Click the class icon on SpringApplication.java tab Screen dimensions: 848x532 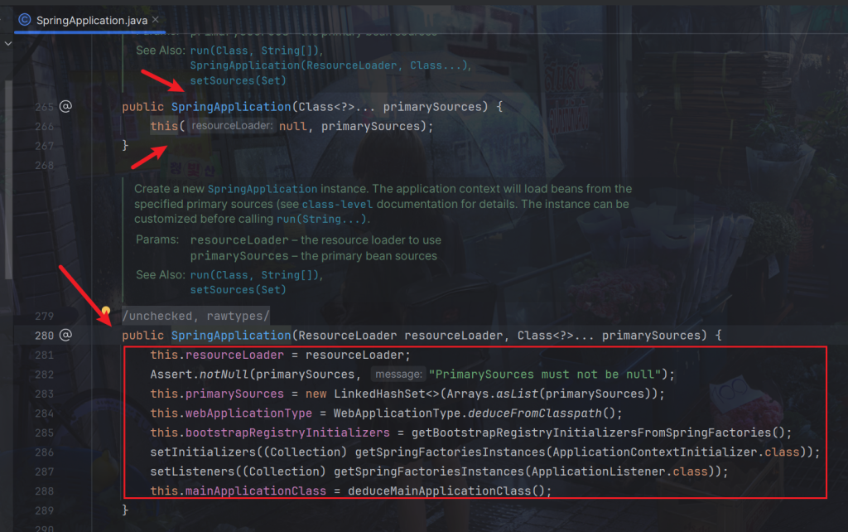pyautogui.click(x=24, y=19)
